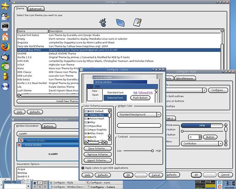Launch the terminal from the side panel
Screen dimensions: 236x189
point(5,26)
